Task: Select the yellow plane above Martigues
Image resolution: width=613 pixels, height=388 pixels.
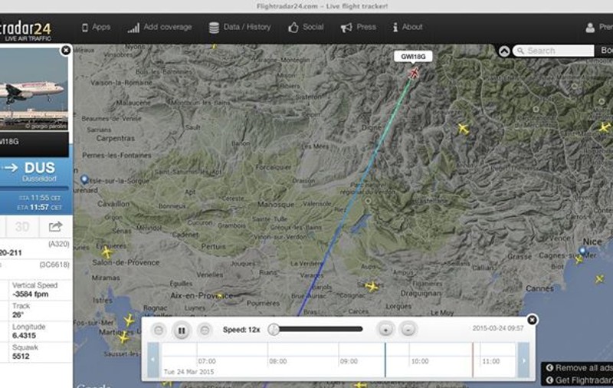Action: 129,321
